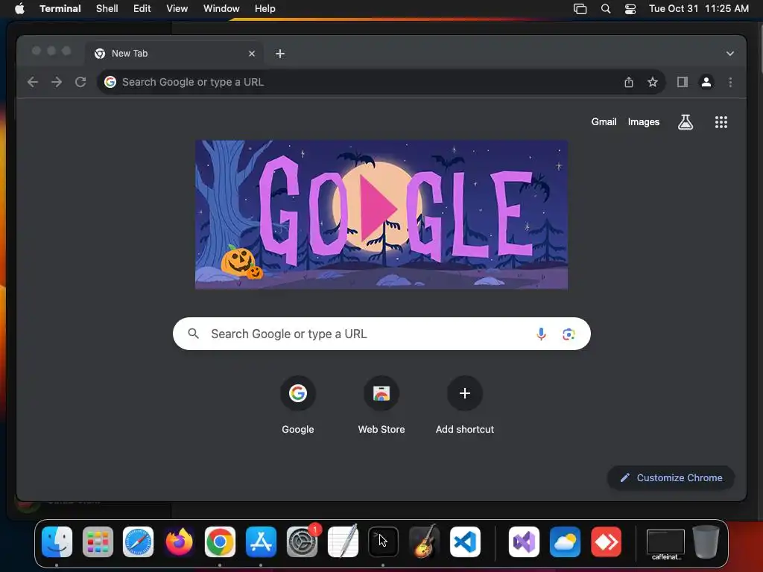The height and width of the screenshot is (572, 763).
Task: Open the View menu
Action: [x=177, y=9]
